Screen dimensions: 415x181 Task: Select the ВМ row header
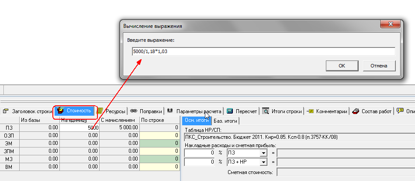10,167
